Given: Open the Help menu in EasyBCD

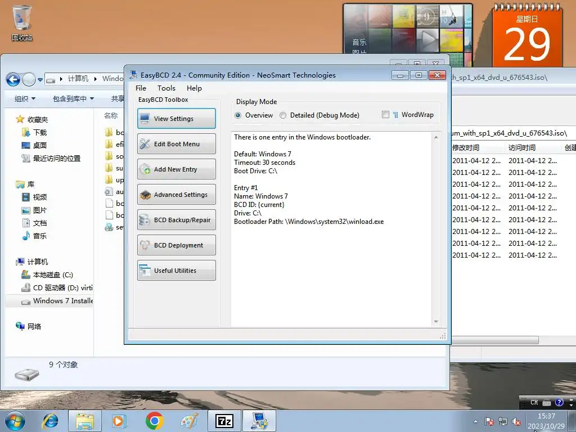Looking at the screenshot, I should 194,88.
